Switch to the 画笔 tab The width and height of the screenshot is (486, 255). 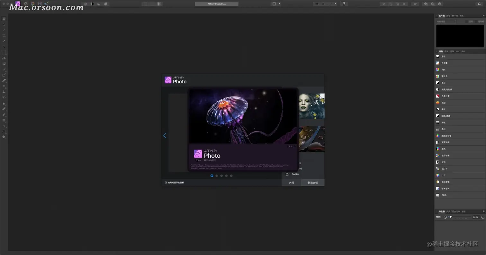[462, 16]
